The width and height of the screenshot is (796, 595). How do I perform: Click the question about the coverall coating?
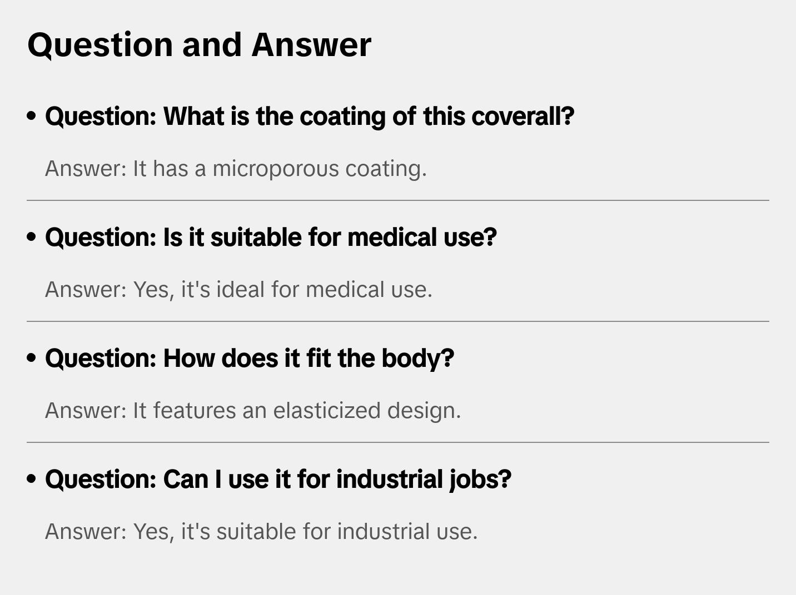(309, 117)
